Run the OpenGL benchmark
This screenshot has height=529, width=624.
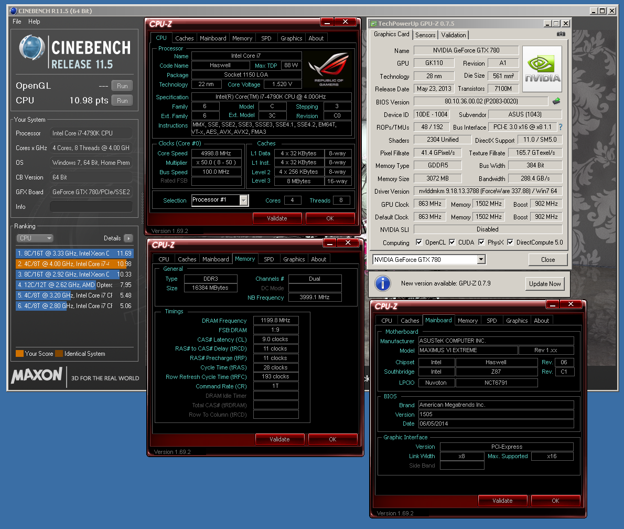coord(122,86)
